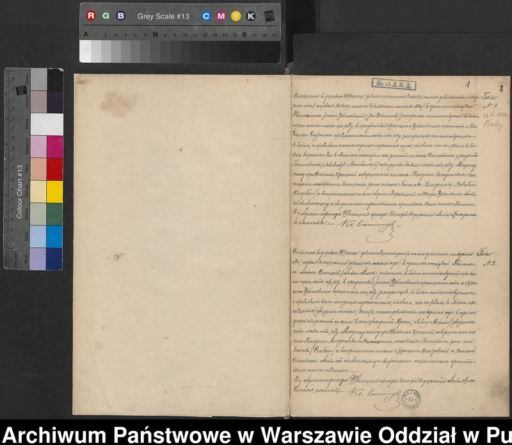
Task: Click the printed bold page number 1
Action: coord(501,88)
